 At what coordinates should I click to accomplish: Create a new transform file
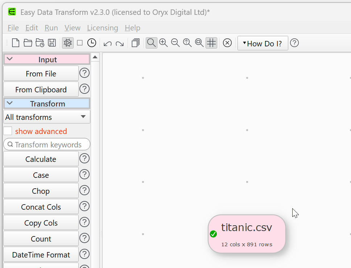[16, 43]
